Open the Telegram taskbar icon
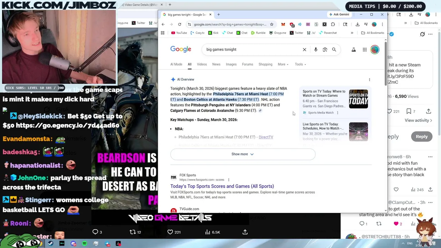 pos(107,244)
